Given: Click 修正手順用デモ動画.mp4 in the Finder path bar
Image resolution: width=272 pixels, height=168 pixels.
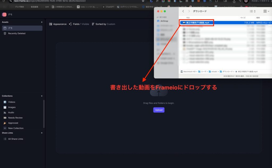Looking at the screenshot, I should click(x=246, y=71).
